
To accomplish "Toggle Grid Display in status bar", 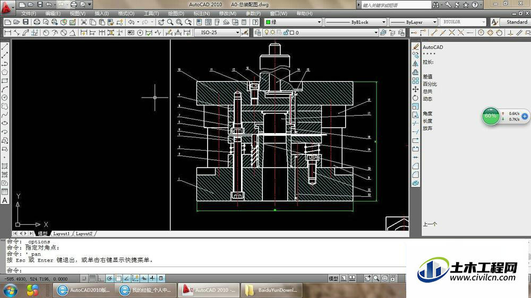I will click(92, 278).
